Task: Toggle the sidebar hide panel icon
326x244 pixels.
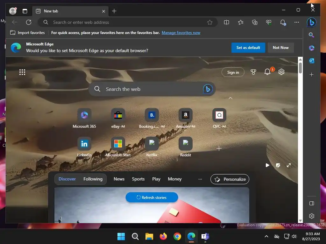Action: [x=311, y=203]
